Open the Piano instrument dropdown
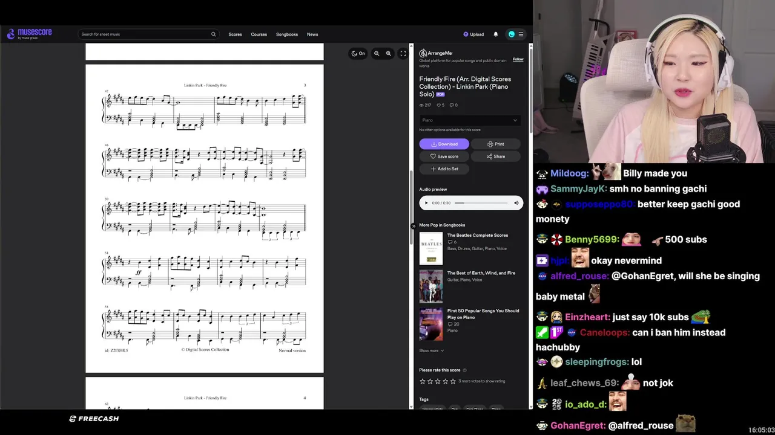Image resolution: width=775 pixels, height=435 pixels. 470,120
